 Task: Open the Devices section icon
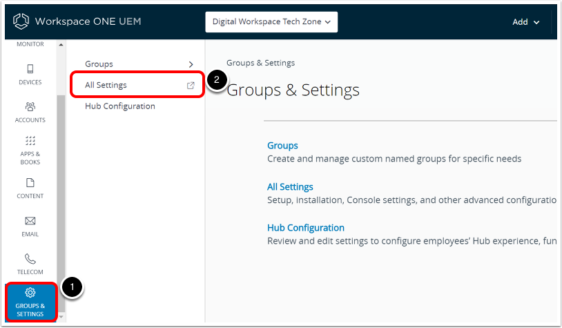pos(30,68)
